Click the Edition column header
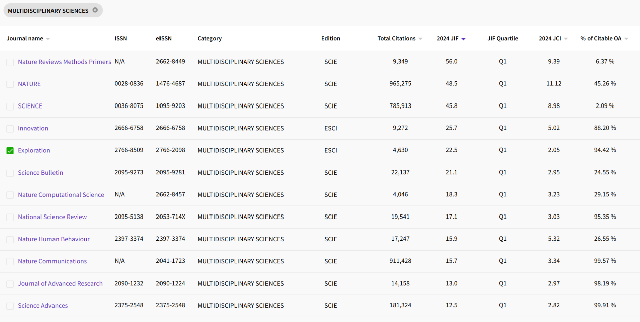Image resolution: width=640 pixels, height=322 pixels. pos(330,38)
